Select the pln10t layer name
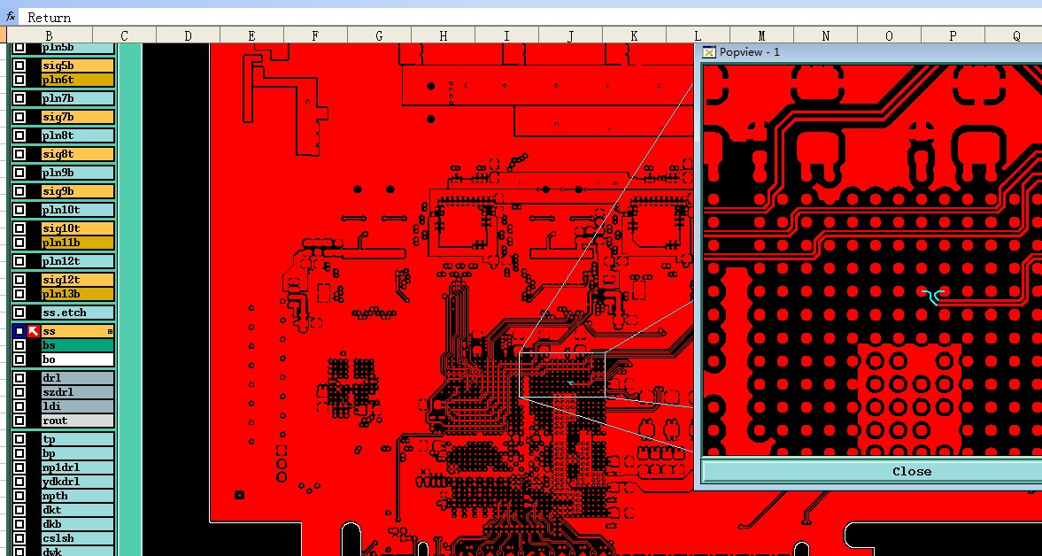 [77, 210]
